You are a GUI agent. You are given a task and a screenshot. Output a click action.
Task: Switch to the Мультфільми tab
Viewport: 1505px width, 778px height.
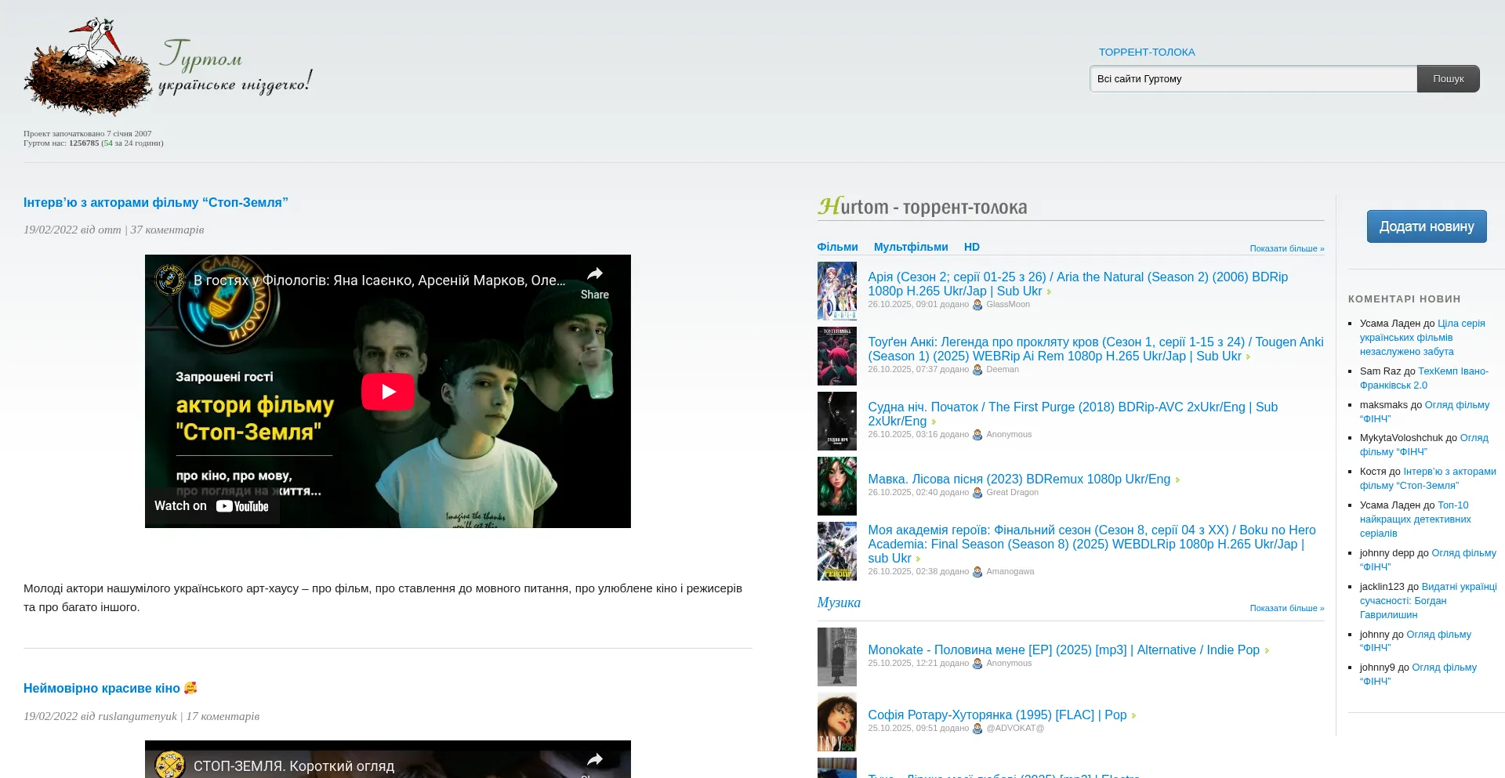coord(910,247)
